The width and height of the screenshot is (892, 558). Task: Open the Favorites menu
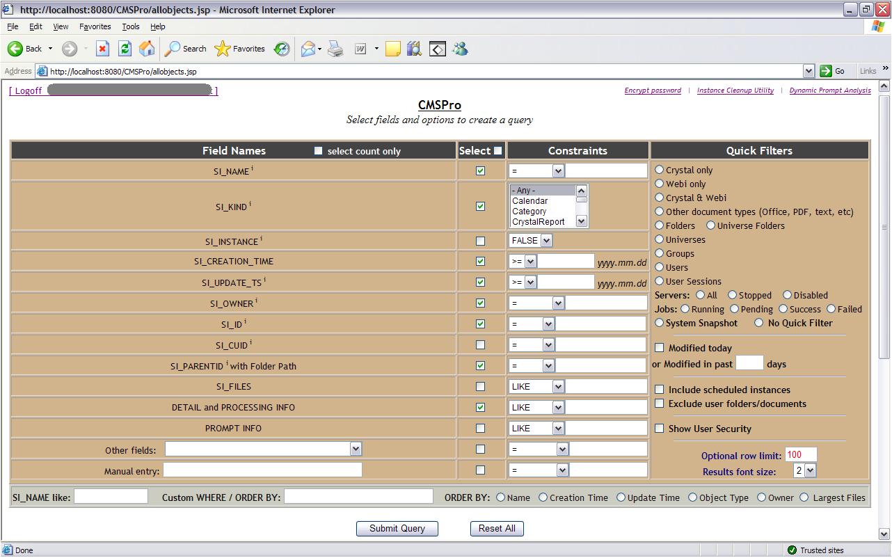coord(95,26)
